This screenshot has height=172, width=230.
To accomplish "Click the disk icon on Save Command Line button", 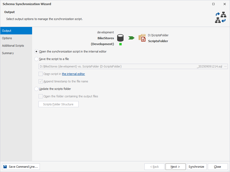I will tap(5, 166).
